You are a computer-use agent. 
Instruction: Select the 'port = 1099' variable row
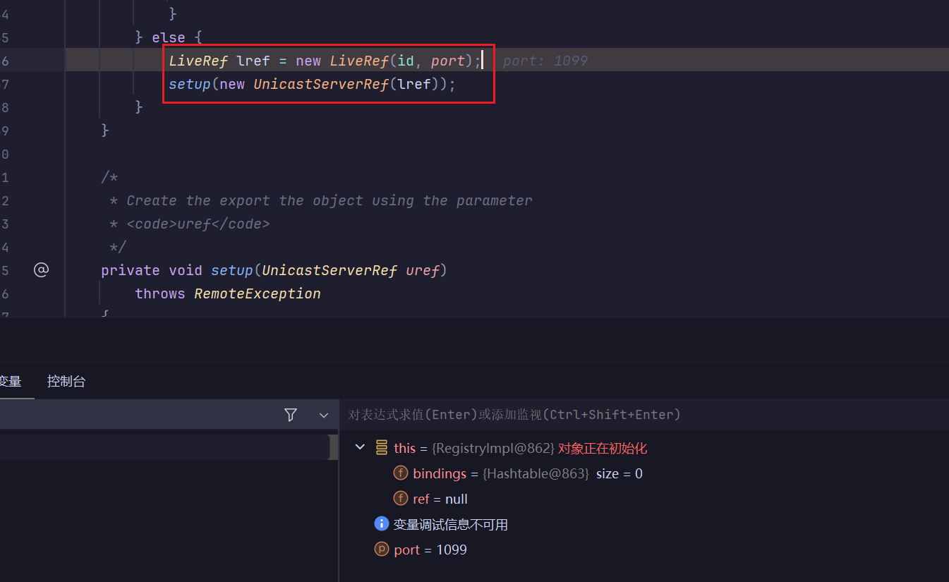click(x=421, y=550)
